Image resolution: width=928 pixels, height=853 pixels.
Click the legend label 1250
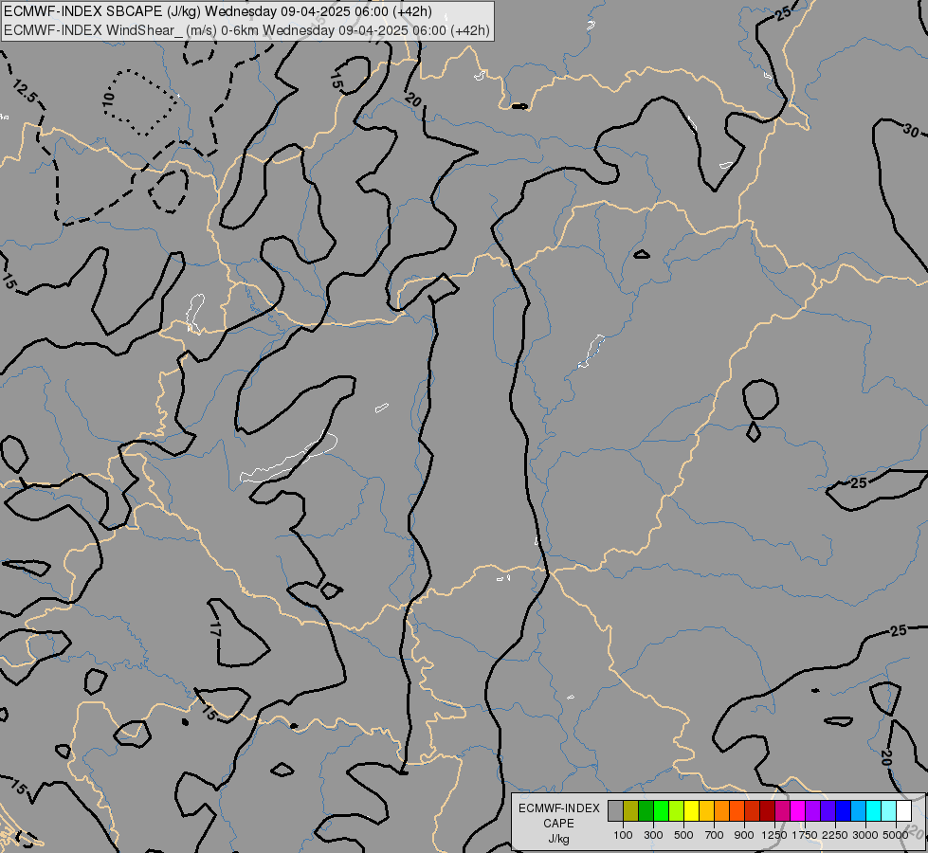(x=774, y=835)
